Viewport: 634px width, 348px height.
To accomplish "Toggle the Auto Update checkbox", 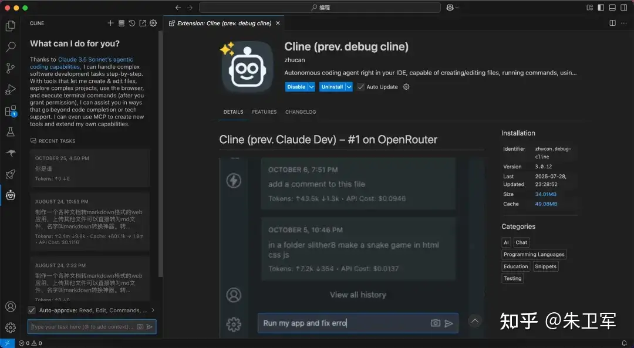I will [x=360, y=86].
